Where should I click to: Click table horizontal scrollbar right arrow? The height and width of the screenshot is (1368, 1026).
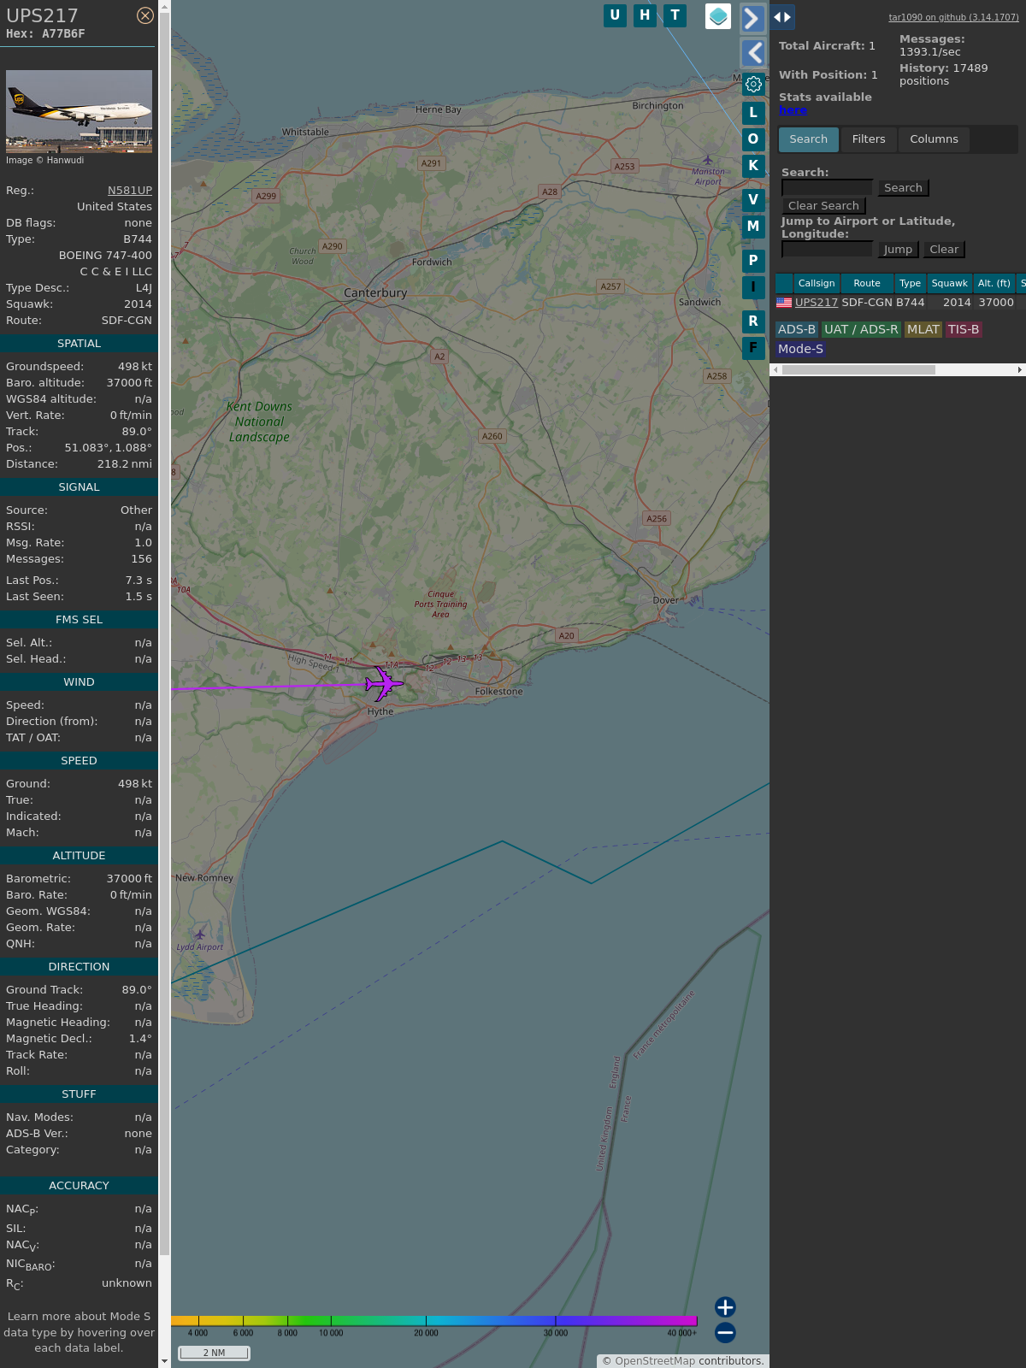click(1019, 370)
